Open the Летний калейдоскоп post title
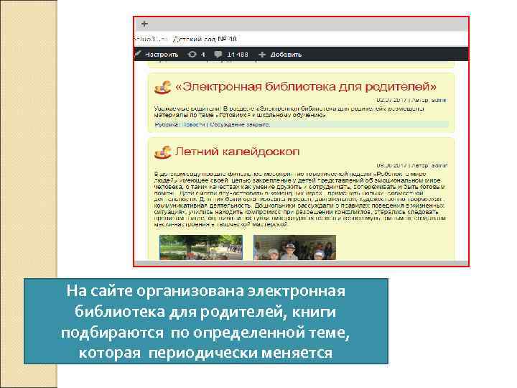 tap(238, 152)
